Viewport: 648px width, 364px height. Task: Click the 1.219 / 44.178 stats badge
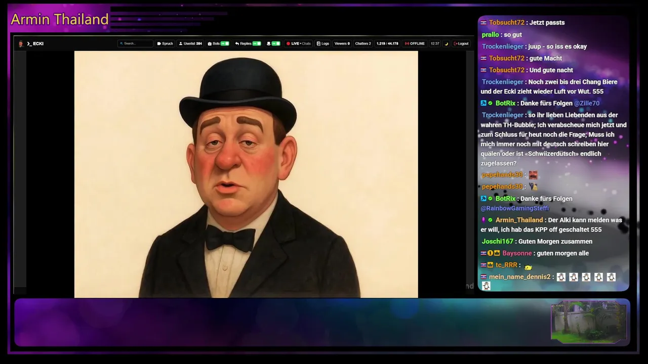click(x=387, y=43)
